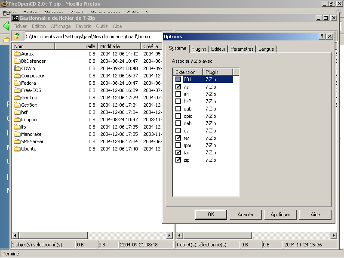Tick the rpm extension checkbox

(x=178, y=145)
